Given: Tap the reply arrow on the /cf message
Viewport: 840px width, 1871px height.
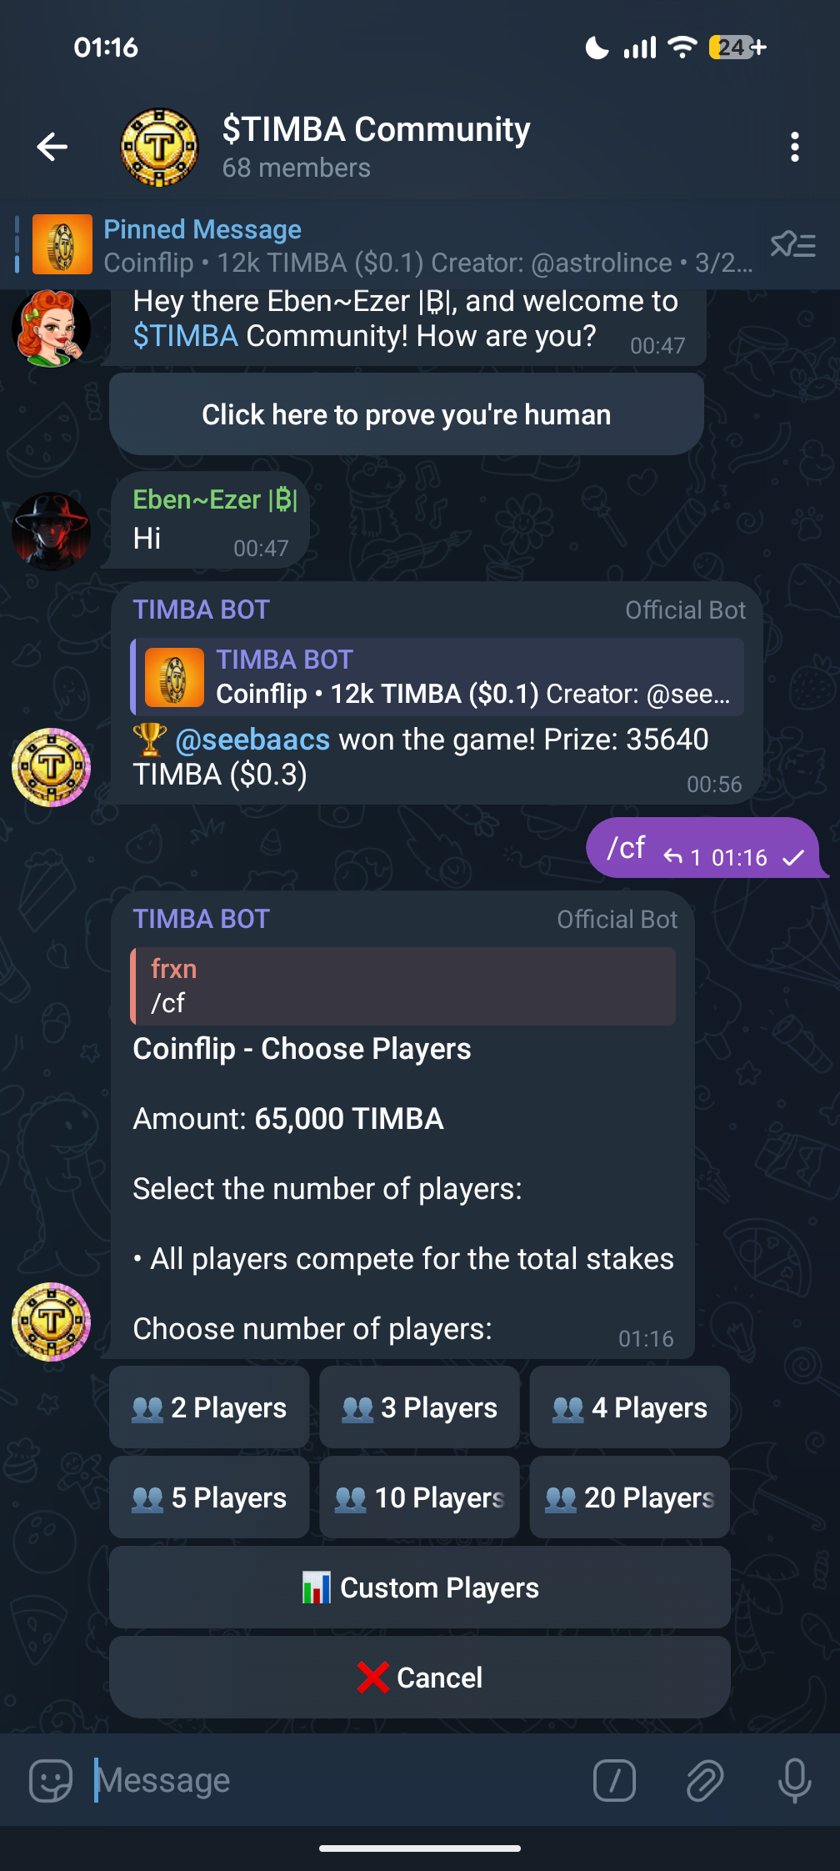Looking at the screenshot, I should point(672,856).
